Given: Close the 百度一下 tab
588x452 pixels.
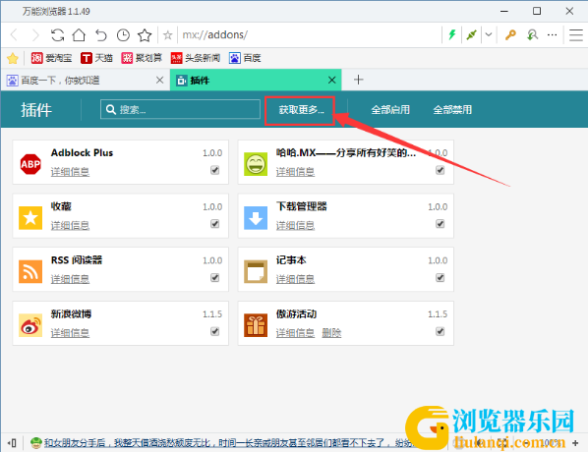Looking at the screenshot, I should coord(159,80).
